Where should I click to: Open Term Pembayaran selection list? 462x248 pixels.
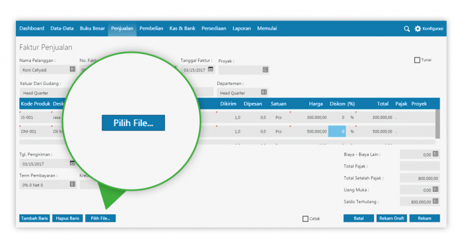coord(73,184)
